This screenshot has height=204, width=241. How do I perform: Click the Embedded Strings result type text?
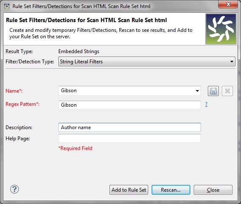(79, 51)
